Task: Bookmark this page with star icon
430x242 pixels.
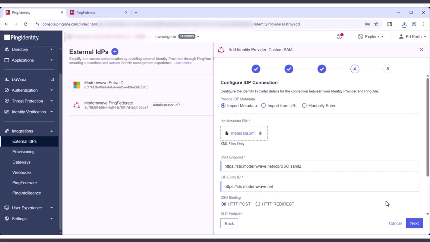Action: [376, 24]
